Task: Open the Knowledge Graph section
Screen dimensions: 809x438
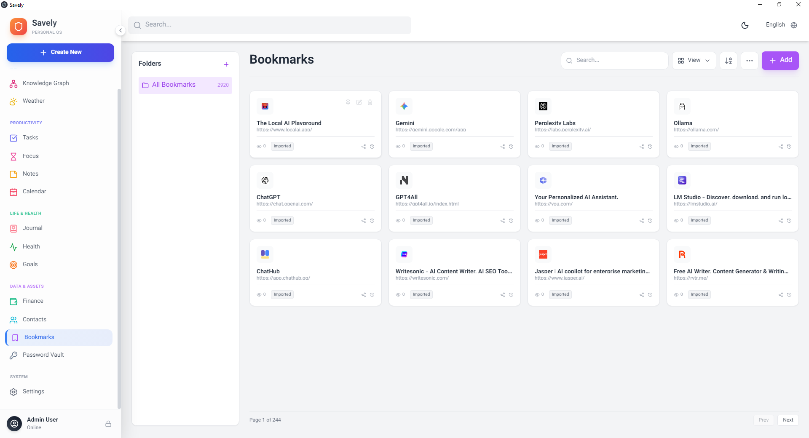Action: 45,83
